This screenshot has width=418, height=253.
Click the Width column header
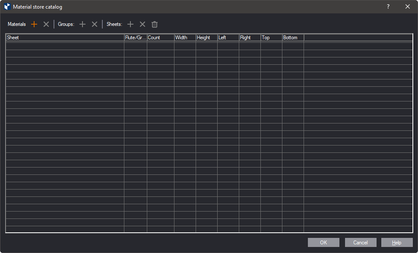(x=185, y=38)
